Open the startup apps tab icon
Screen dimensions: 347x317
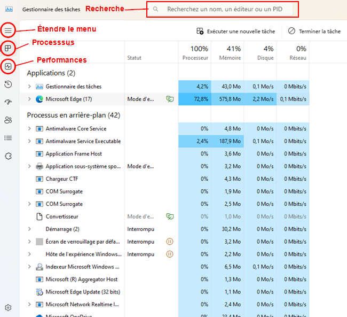point(8,102)
